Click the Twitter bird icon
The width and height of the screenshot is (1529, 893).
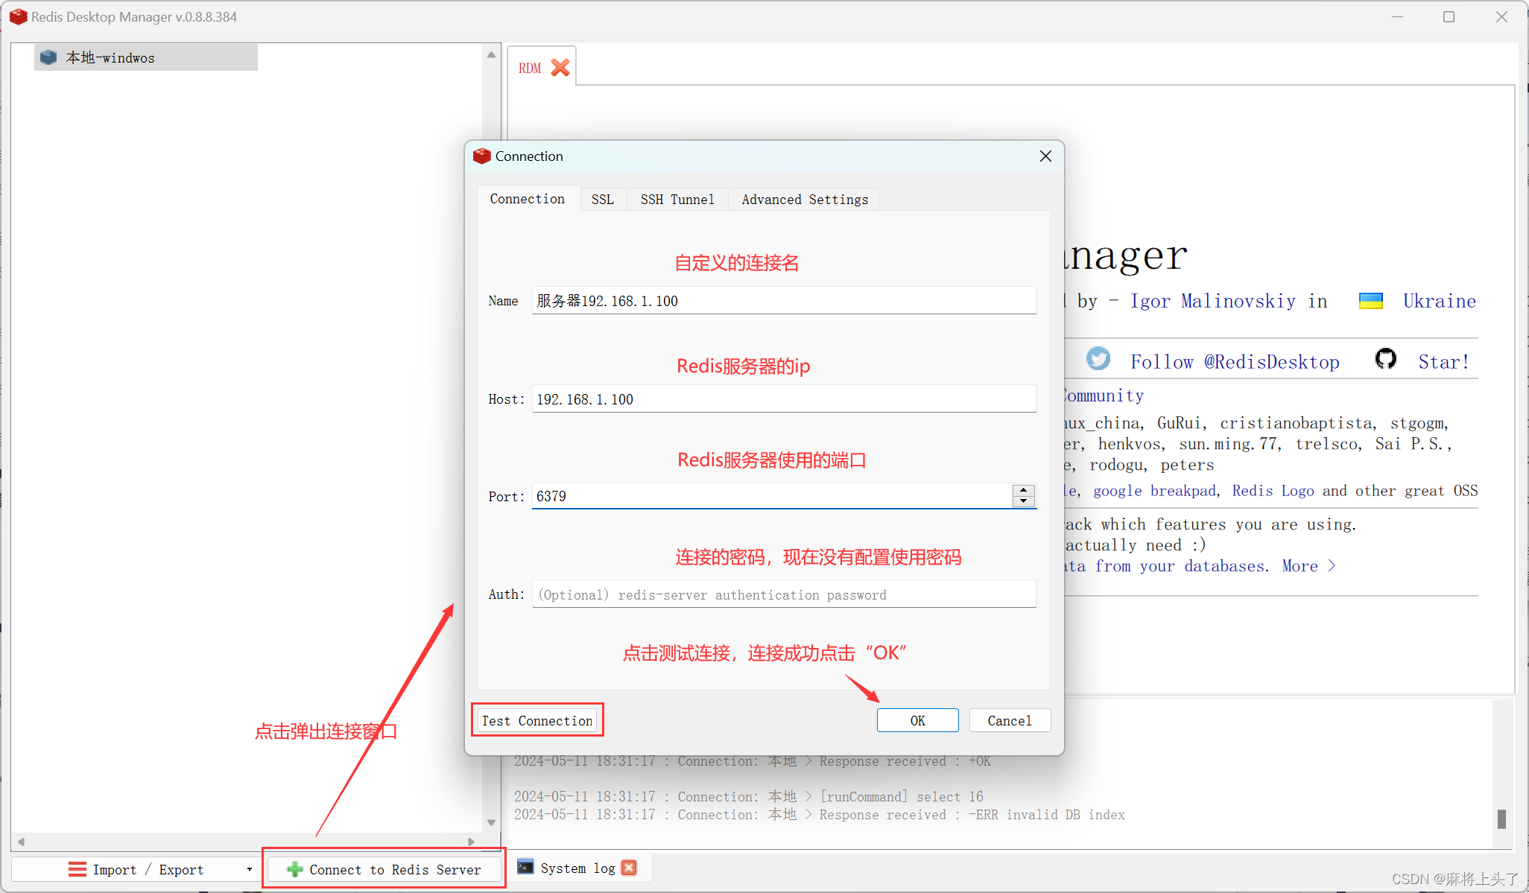click(1098, 359)
